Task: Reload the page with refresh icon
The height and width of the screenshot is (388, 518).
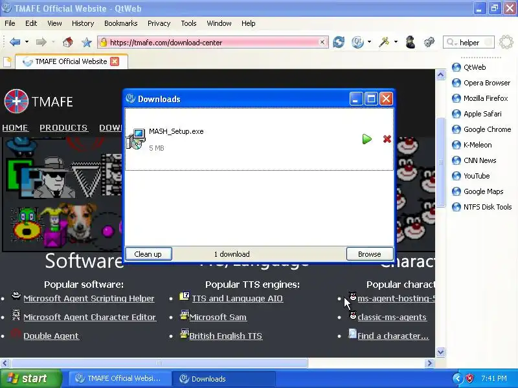Action: [339, 42]
